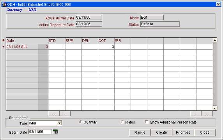Click the double-left page arrow below the grid
Viewport: 223px width, 140px height.
tap(54, 114)
